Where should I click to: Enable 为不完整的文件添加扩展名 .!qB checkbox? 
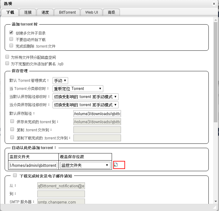[x=7, y=63]
